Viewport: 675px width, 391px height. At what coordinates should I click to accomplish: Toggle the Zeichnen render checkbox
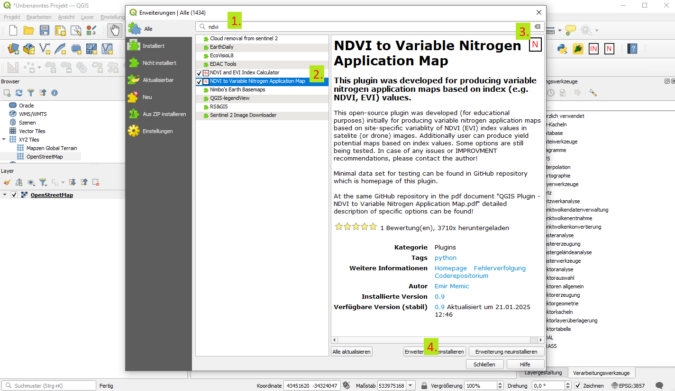[577, 385]
